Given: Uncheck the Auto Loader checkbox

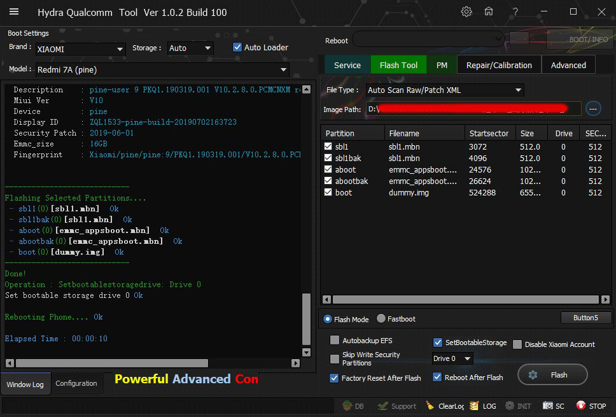Looking at the screenshot, I should pos(237,47).
